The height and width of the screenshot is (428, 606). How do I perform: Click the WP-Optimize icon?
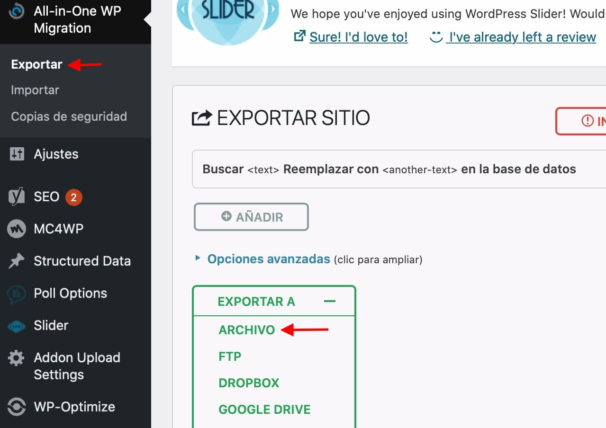17,407
